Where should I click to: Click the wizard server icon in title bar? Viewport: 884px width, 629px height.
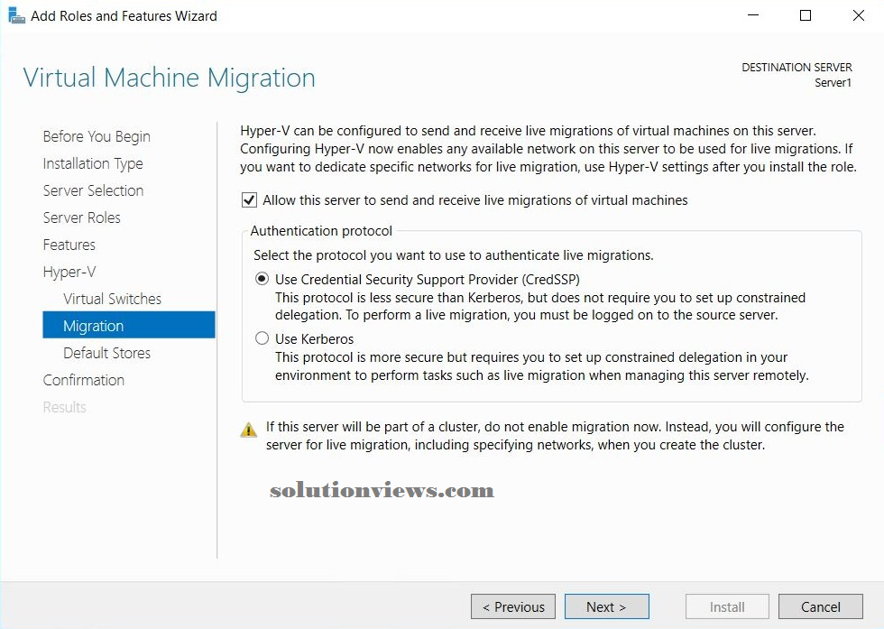pyautogui.click(x=16, y=15)
